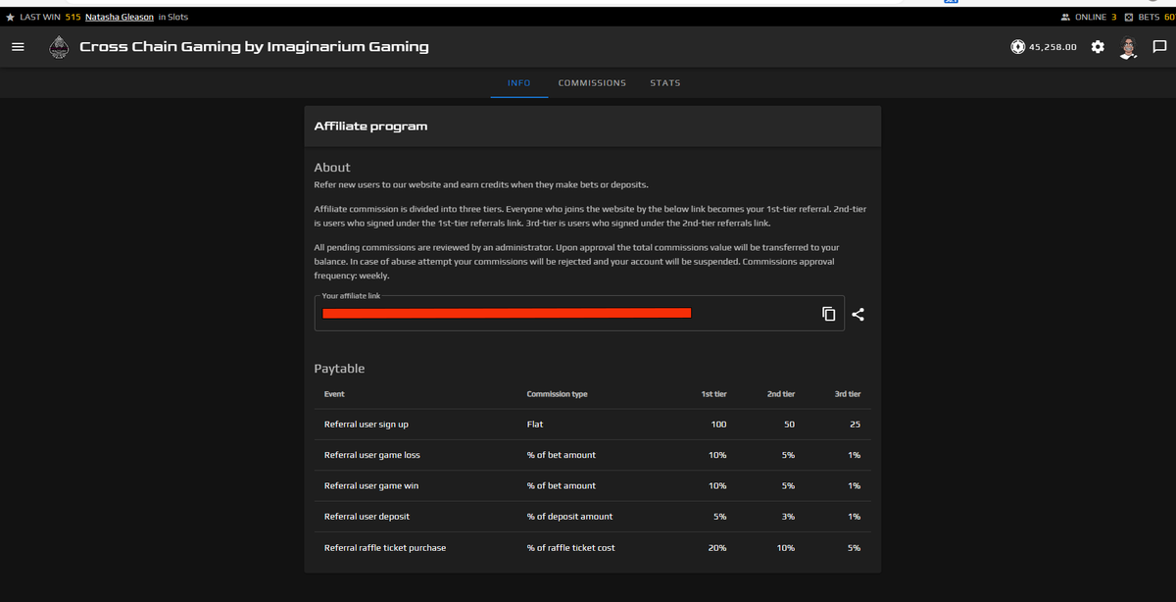The image size is (1176, 602).
Task: Click the 3rd tier column header
Action: (848, 394)
